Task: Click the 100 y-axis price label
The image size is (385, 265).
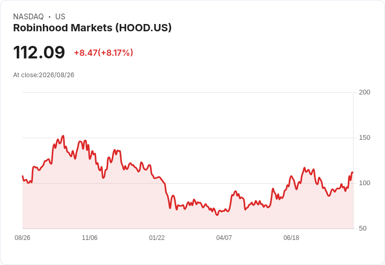Action: point(365,183)
